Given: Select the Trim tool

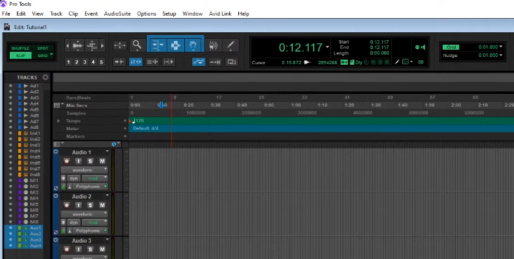Looking at the screenshot, I should [157, 45].
